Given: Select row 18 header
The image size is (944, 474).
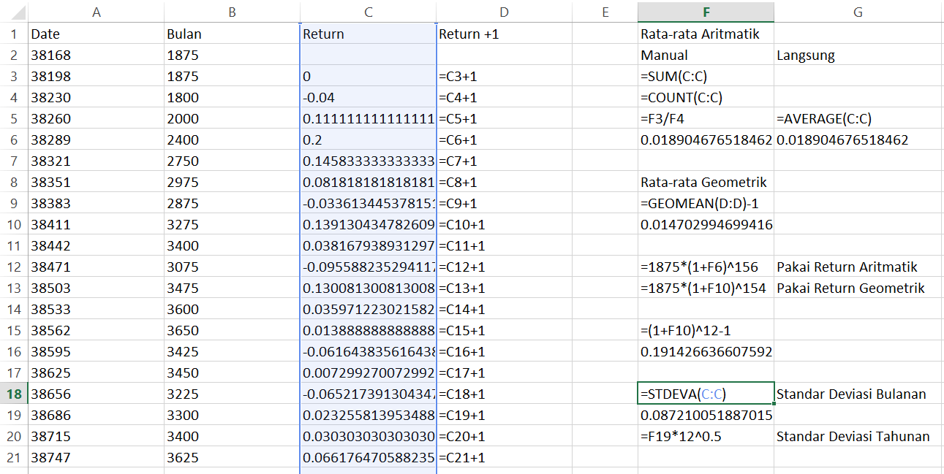Looking at the screenshot, I should (13, 394).
